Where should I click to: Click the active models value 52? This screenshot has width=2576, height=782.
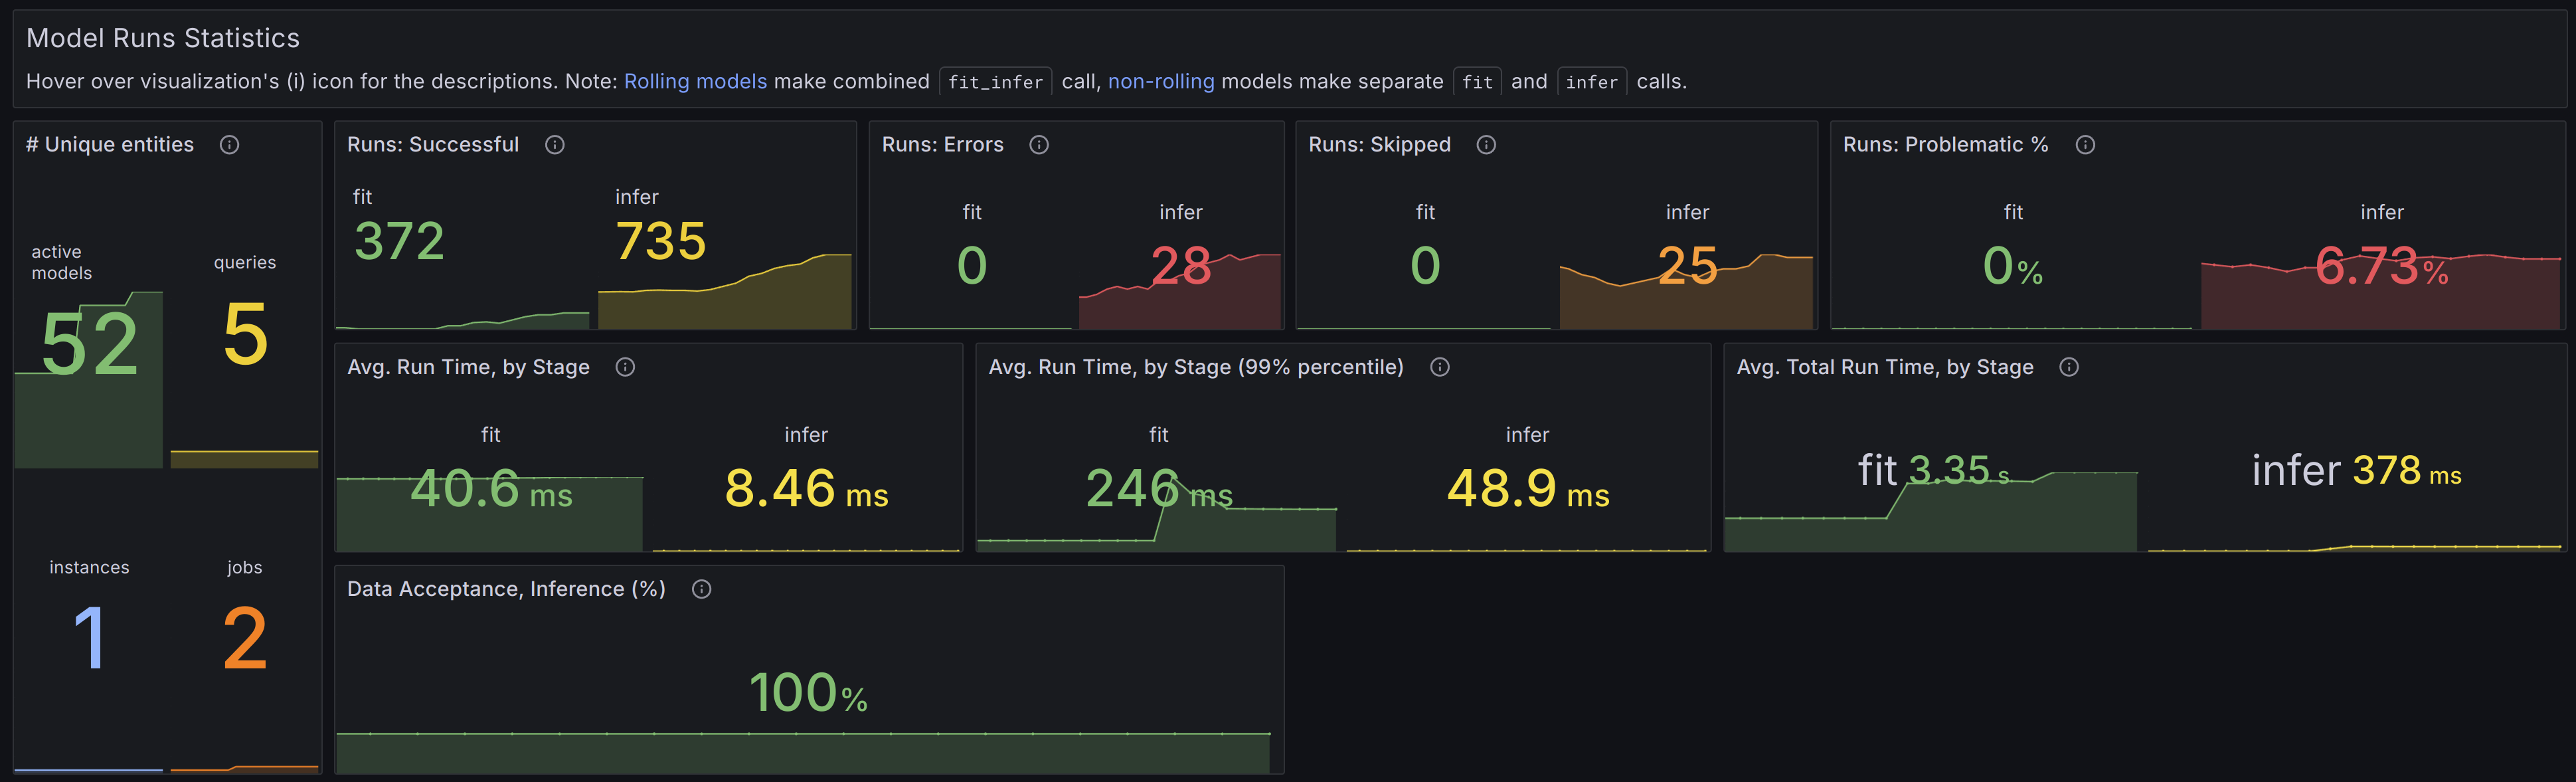click(x=89, y=344)
